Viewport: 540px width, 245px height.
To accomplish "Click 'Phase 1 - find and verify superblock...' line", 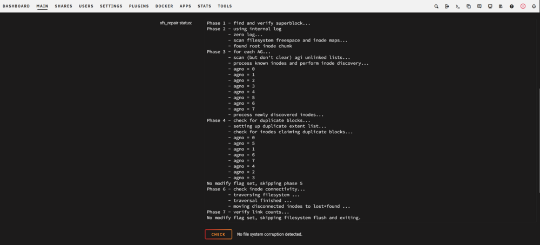I will [259, 23].
